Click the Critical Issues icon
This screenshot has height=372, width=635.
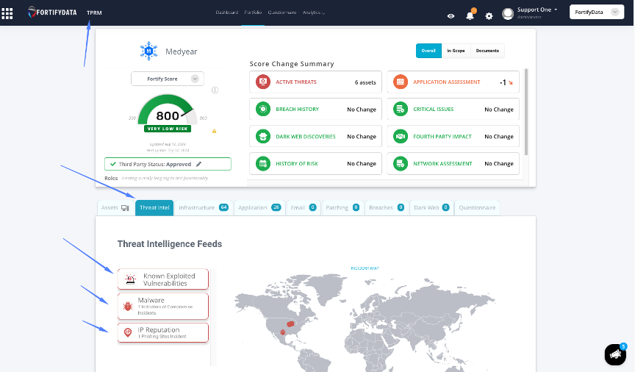click(x=401, y=109)
